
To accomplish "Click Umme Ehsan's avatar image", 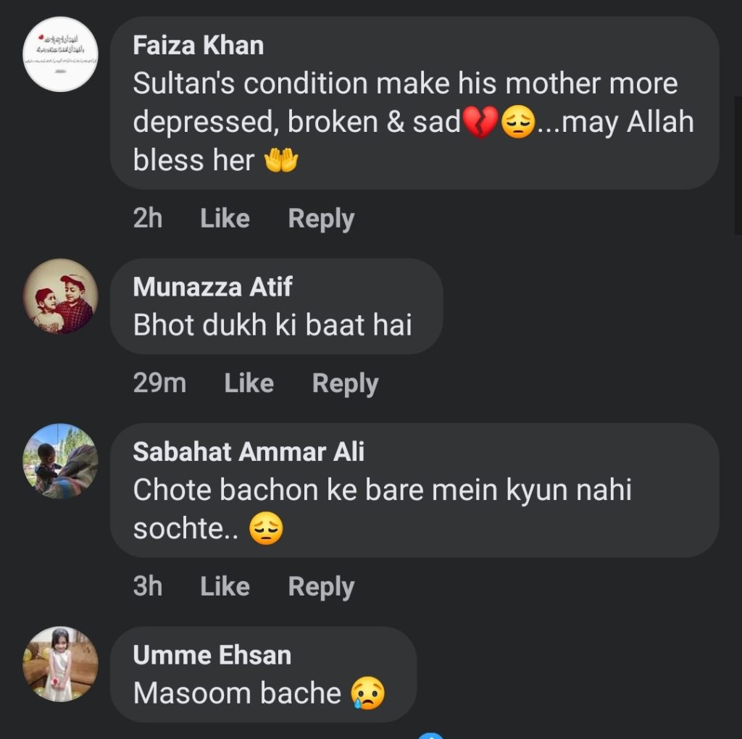I will 60,664.
